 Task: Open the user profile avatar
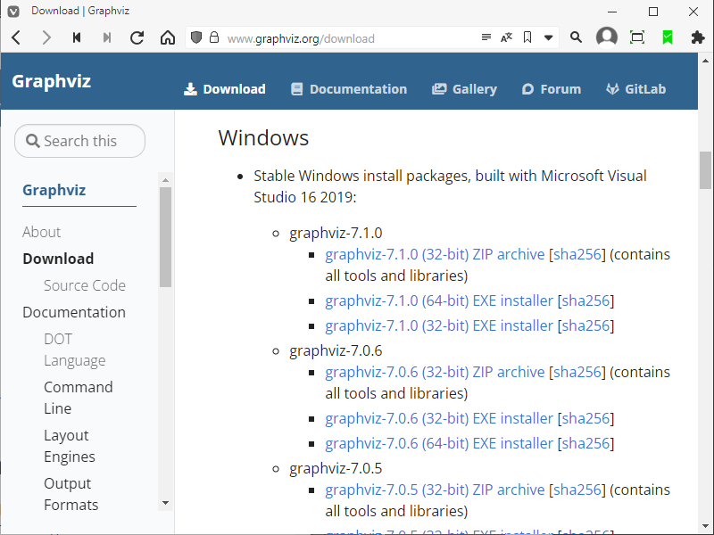607,37
